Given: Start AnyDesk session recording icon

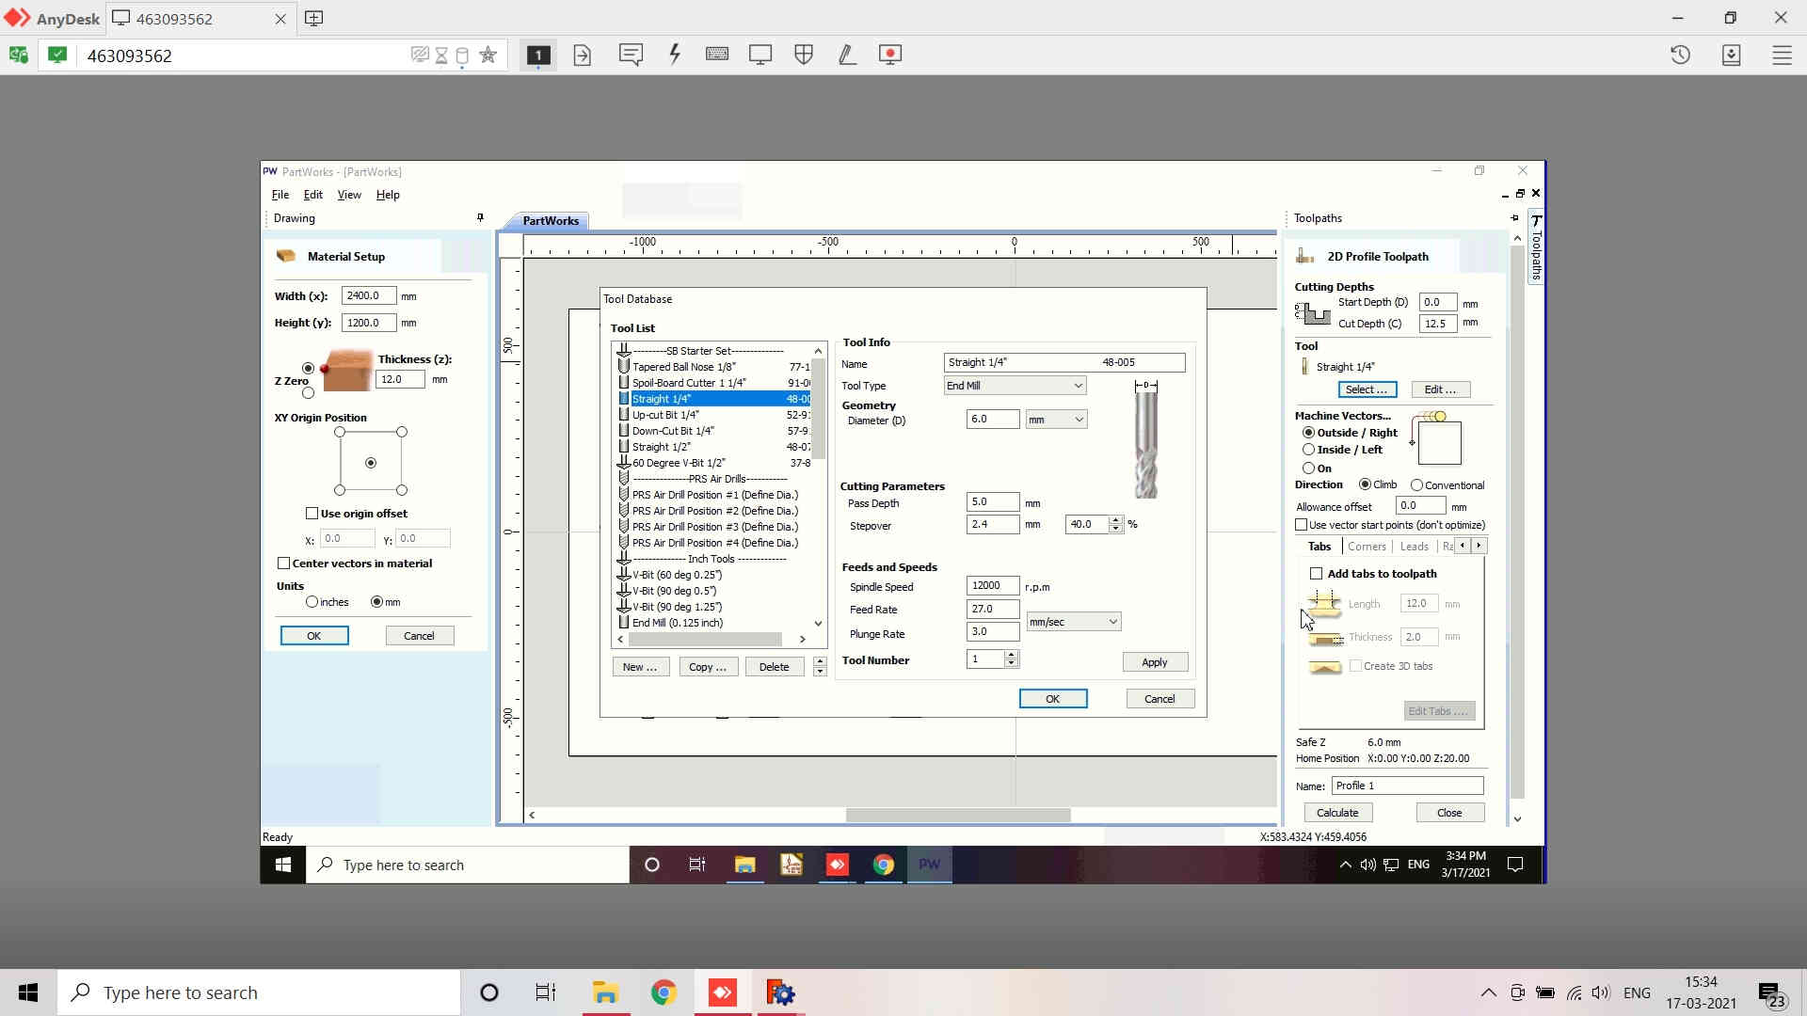Looking at the screenshot, I should pyautogui.click(x=890, y=55).
